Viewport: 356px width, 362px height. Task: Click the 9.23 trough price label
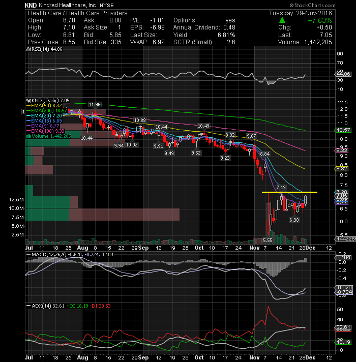click(x=225, y=158)
